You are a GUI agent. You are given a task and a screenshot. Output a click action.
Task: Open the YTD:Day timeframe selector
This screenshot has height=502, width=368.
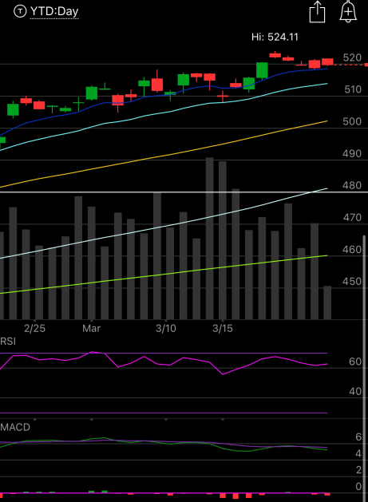tap(54, 11)
